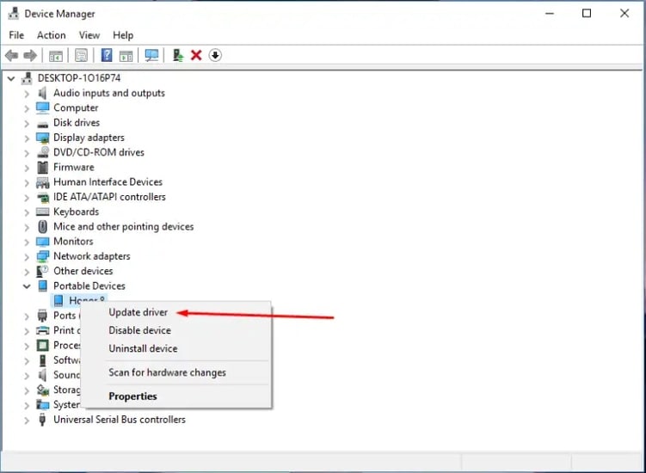This screenshot has width=646, height=473.
Task: Click the Portable Devices category icon
Action: tap(42, 286)
